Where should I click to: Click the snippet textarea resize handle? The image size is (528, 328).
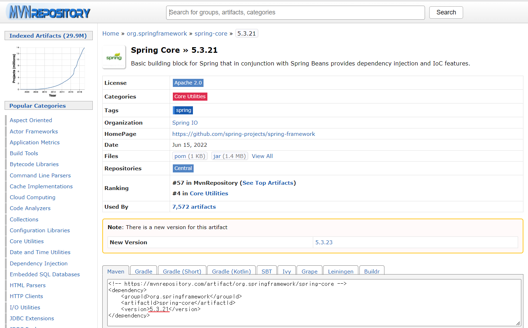pyautogui.click(x=518, y=323)
